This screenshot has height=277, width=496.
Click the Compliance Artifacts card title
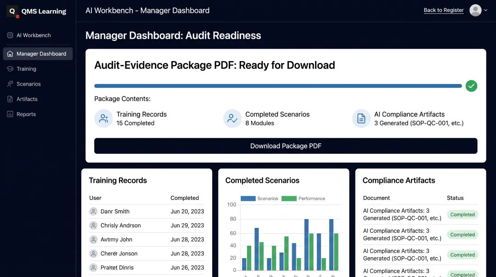point(399,181)
